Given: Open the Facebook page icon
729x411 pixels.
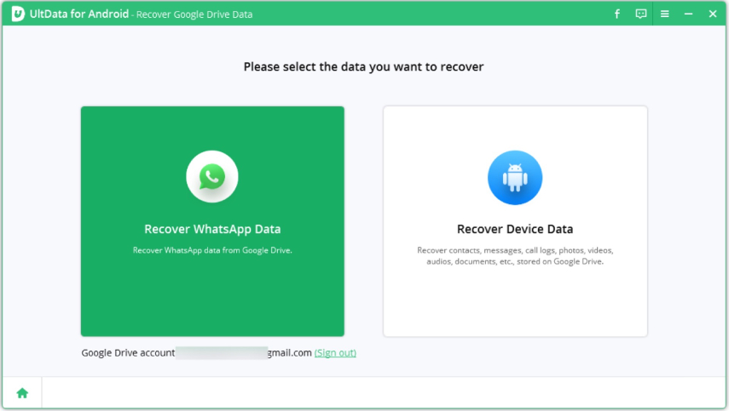Looking at the screenshot, I should click(x=617, y=14).
